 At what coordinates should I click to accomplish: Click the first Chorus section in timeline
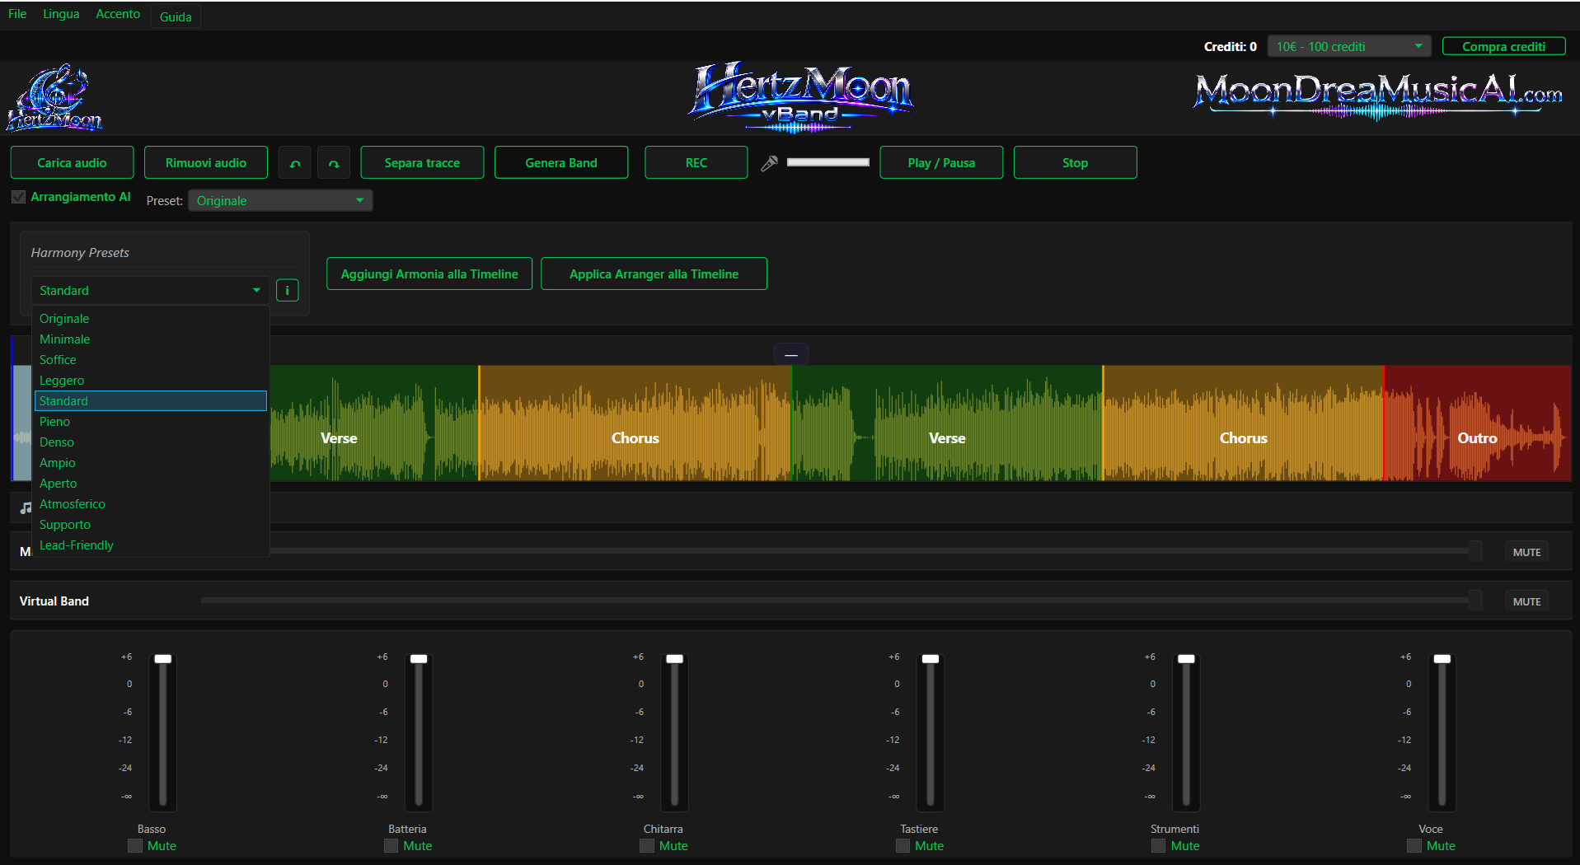(x=635, y=423)
